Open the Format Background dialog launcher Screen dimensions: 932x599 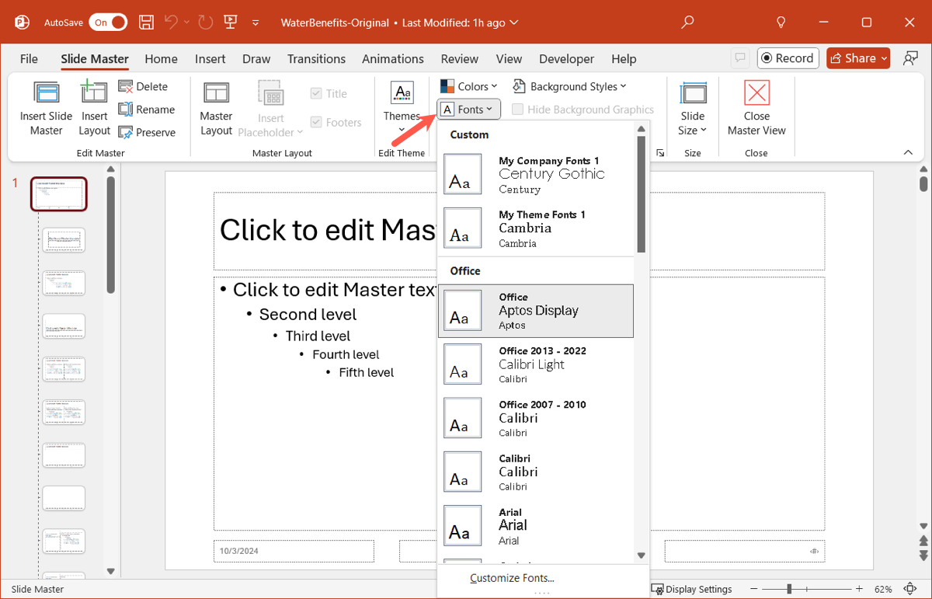660,153
